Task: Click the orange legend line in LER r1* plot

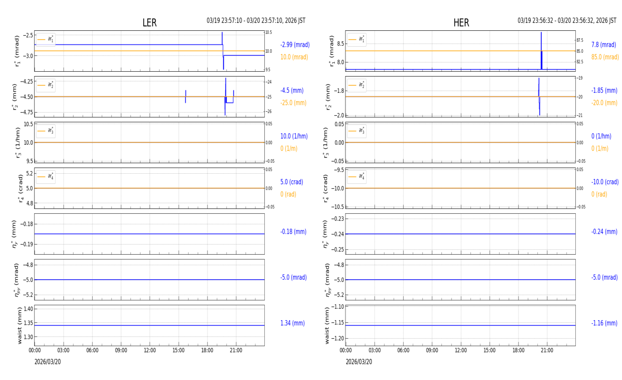Action: [x=41, y=40]
